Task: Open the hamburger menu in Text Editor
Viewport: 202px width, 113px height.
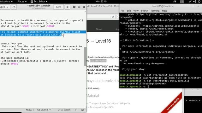Action: 67,7
